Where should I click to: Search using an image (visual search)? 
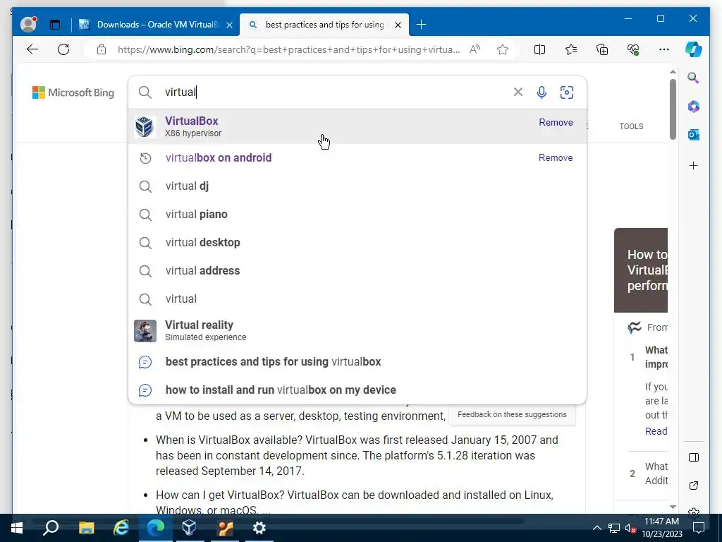click(x=567, y=92)
